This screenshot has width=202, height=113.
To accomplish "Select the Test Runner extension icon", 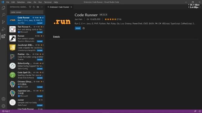I will pos(13,29).
